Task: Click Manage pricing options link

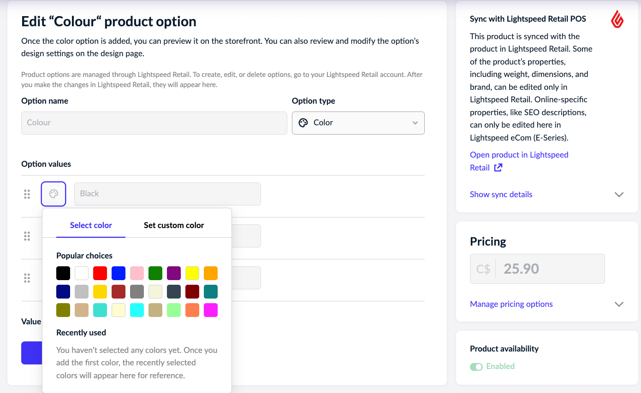Action: 511,304
